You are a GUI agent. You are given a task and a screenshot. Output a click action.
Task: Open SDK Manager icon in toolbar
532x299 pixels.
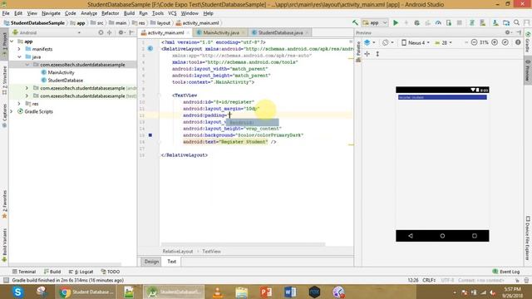495,22
